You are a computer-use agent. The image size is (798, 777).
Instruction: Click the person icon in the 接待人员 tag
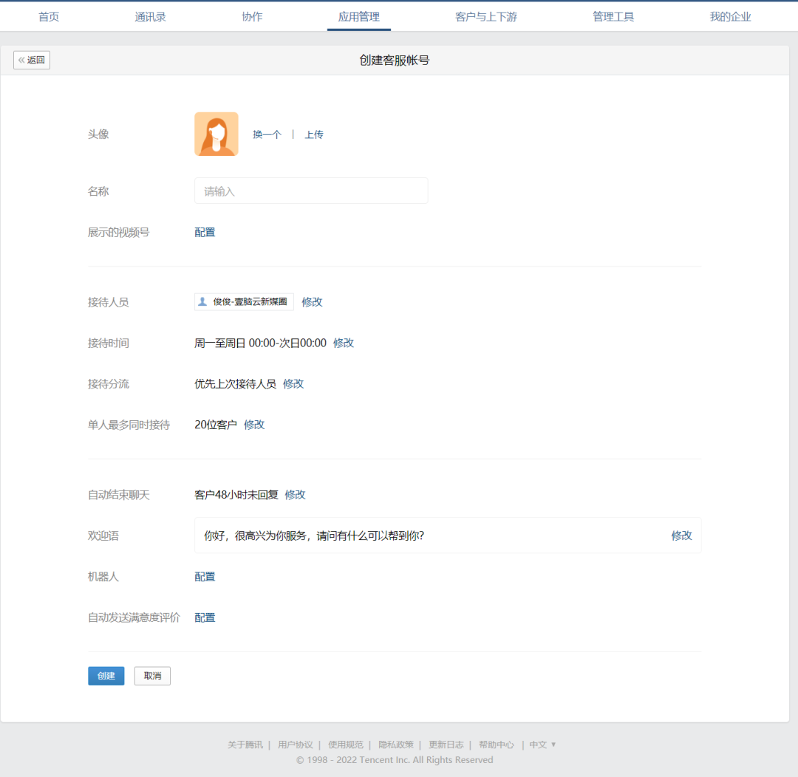click(202, 301)
